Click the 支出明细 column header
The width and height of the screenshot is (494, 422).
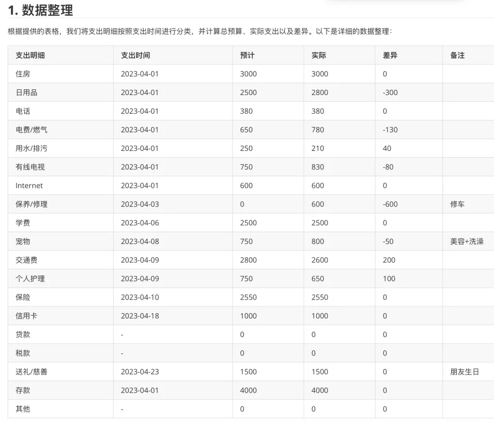30,55
